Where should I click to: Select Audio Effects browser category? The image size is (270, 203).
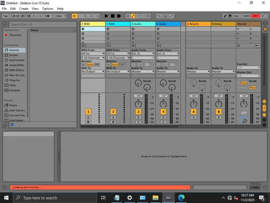(14, 65)
